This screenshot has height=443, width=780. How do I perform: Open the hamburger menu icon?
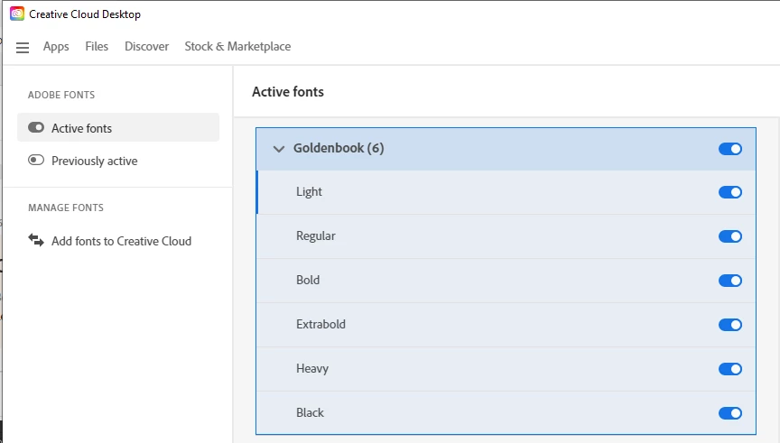click(x=23, y=48)
